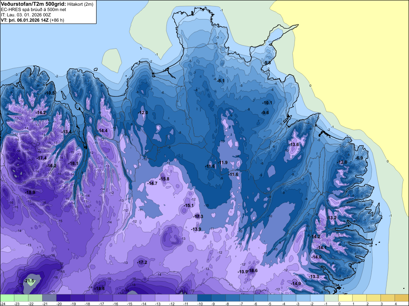Image resolution: width=409 pixels, height=306 pixels.
Task: Click the '-13.3' temperature value
Action: [x=314, y=277]
